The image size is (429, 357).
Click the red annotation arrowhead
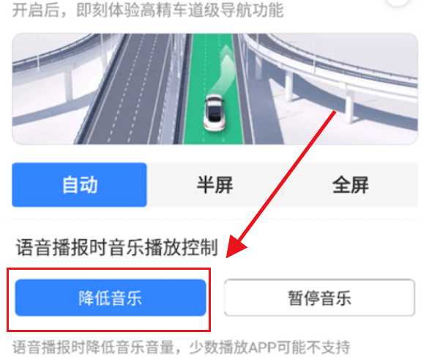tap(236, 246)
